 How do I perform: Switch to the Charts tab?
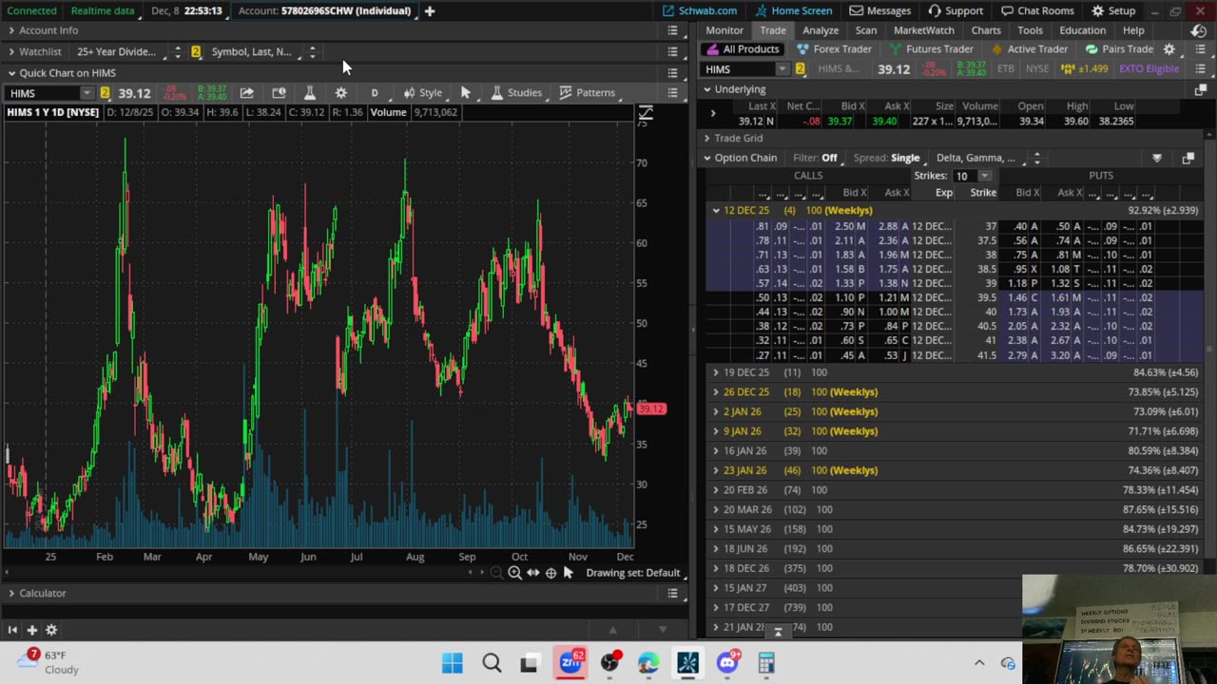click(986, 30)
